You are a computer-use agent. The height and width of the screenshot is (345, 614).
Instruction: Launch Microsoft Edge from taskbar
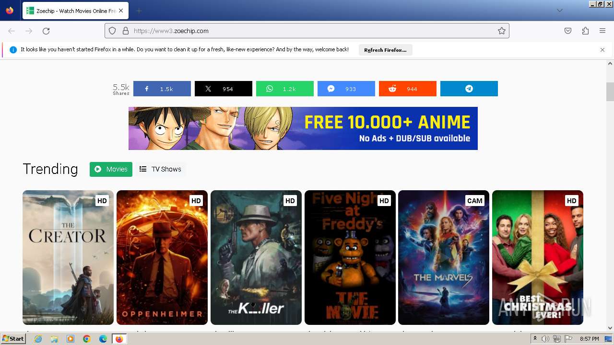point(103,339)
